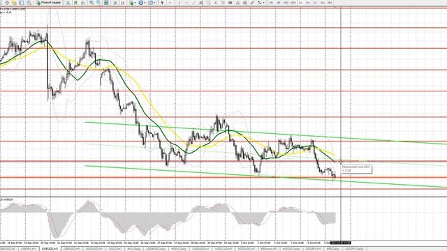Open the USDRUB,Daily chart tab
Screen dimensions: 447x251
tap(156, 249)
